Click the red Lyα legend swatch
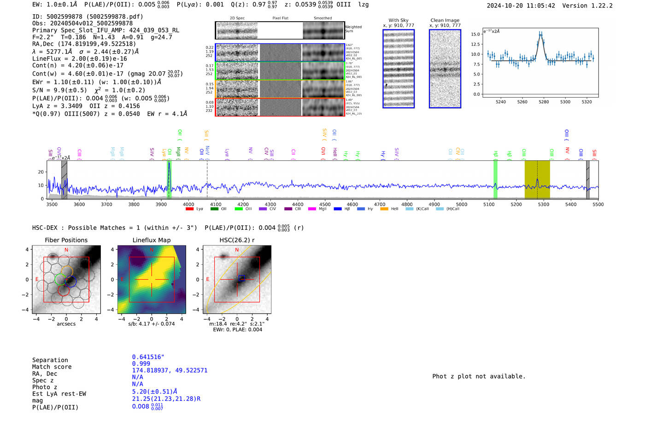The width and height of the screenshot is (645, 439). click(x=189, y=209)
